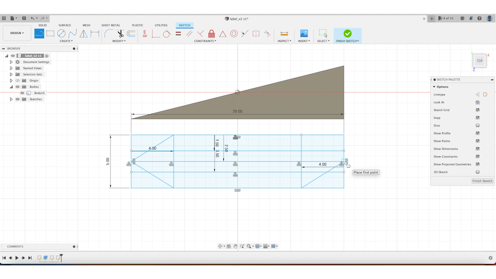Open the SHEET METAL tab
Screen dimensions: 496x279
(111, 25)
